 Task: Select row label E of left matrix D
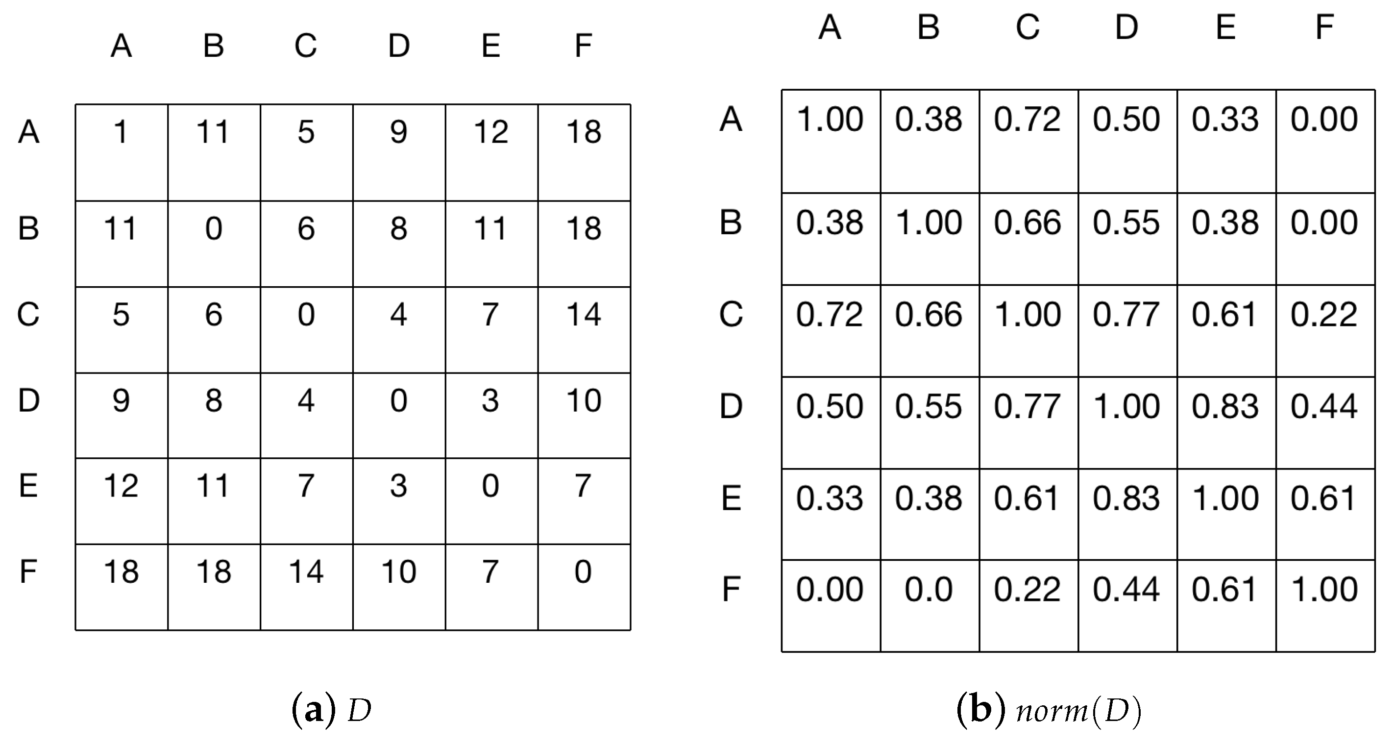coord(28,486)
